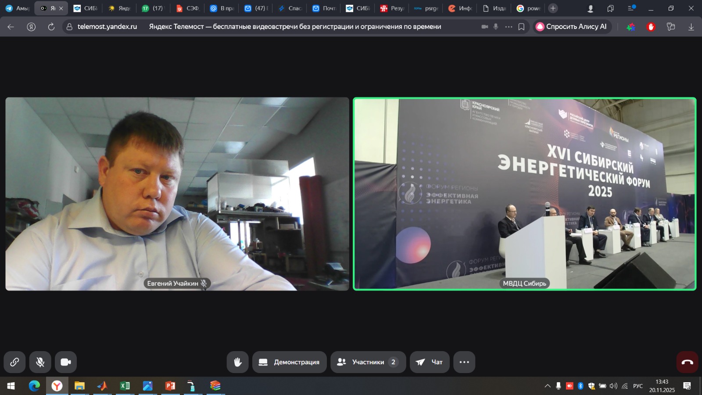
Task: Open more meeting options menu
Action: (464, 362)
